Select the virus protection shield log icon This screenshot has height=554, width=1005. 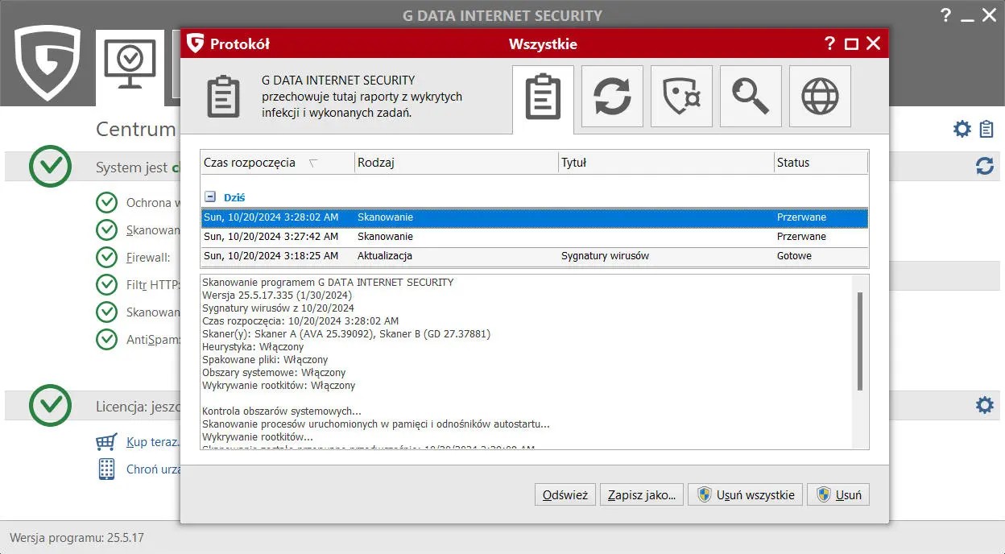[680, 96]
